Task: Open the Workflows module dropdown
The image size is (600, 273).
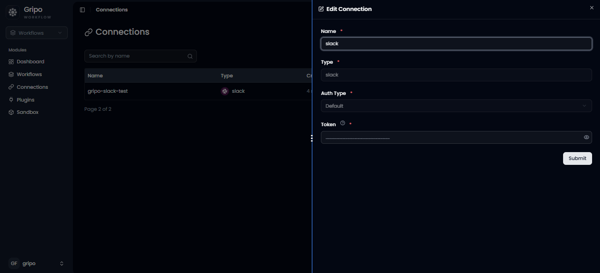Action: coord(36,33)
